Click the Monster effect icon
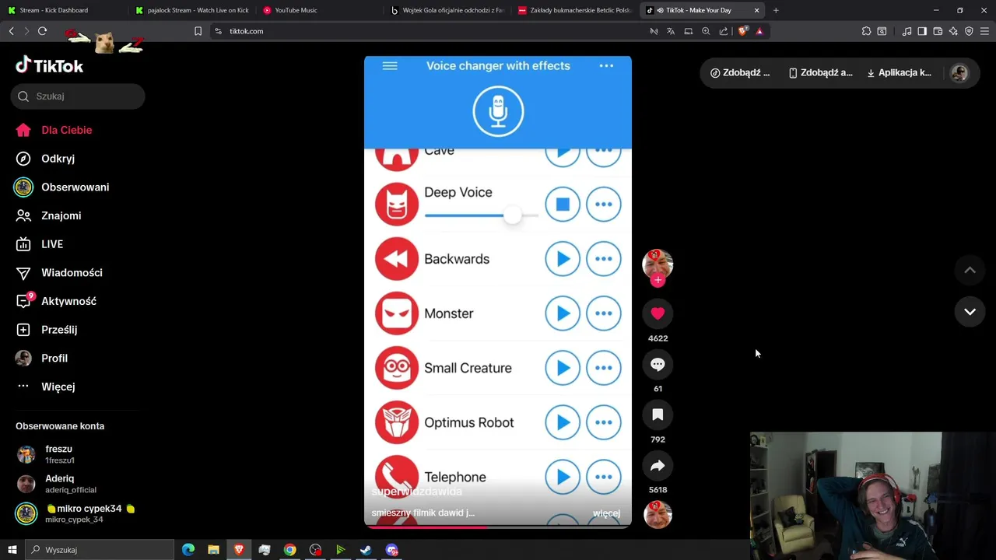This screenshot has height=560, width=996. pos(397,313)
